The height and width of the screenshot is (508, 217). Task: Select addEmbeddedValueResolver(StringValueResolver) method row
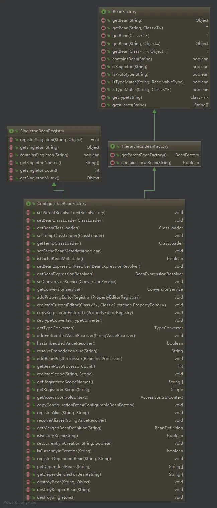point(104,336)
